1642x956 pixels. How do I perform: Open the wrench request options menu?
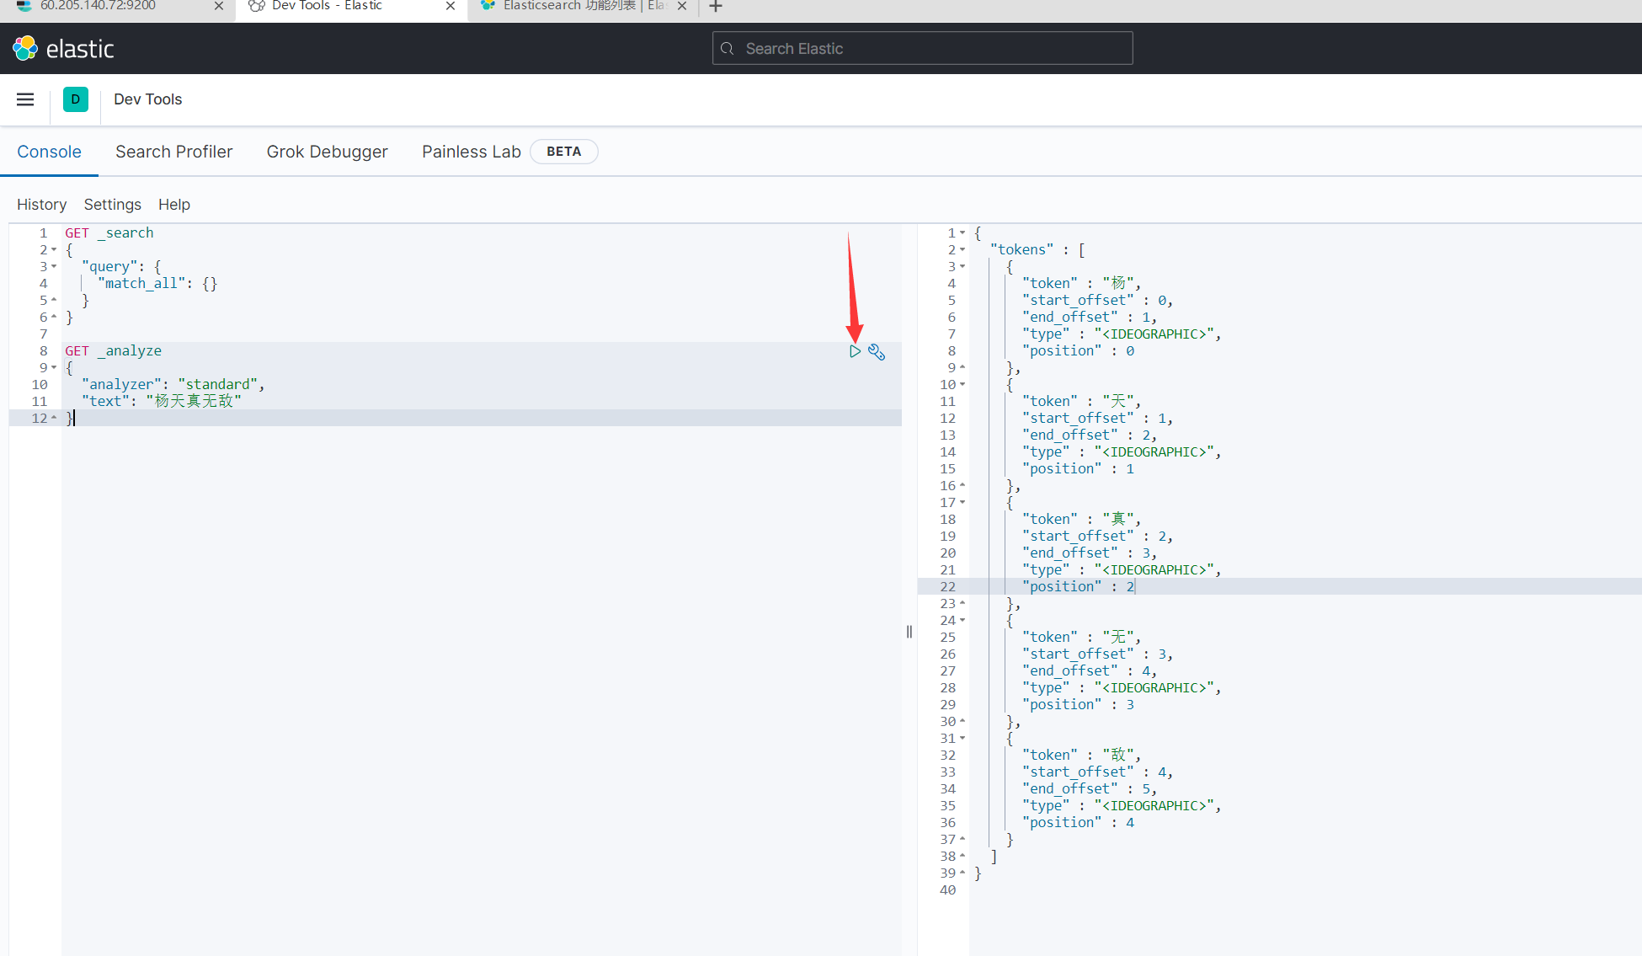point(877,352)
